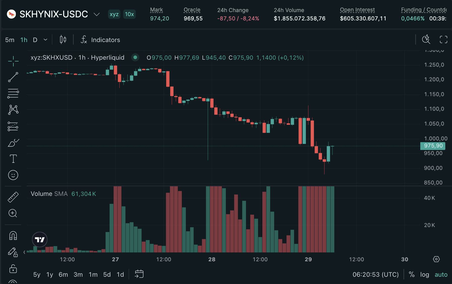This screenshot has height=284, width=452.
Task: Click the Open Interest label
Action: click(x=357, y=10)
